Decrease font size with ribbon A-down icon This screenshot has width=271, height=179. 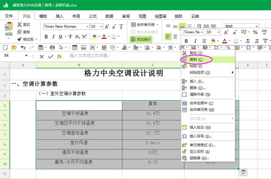pos(114,27)
